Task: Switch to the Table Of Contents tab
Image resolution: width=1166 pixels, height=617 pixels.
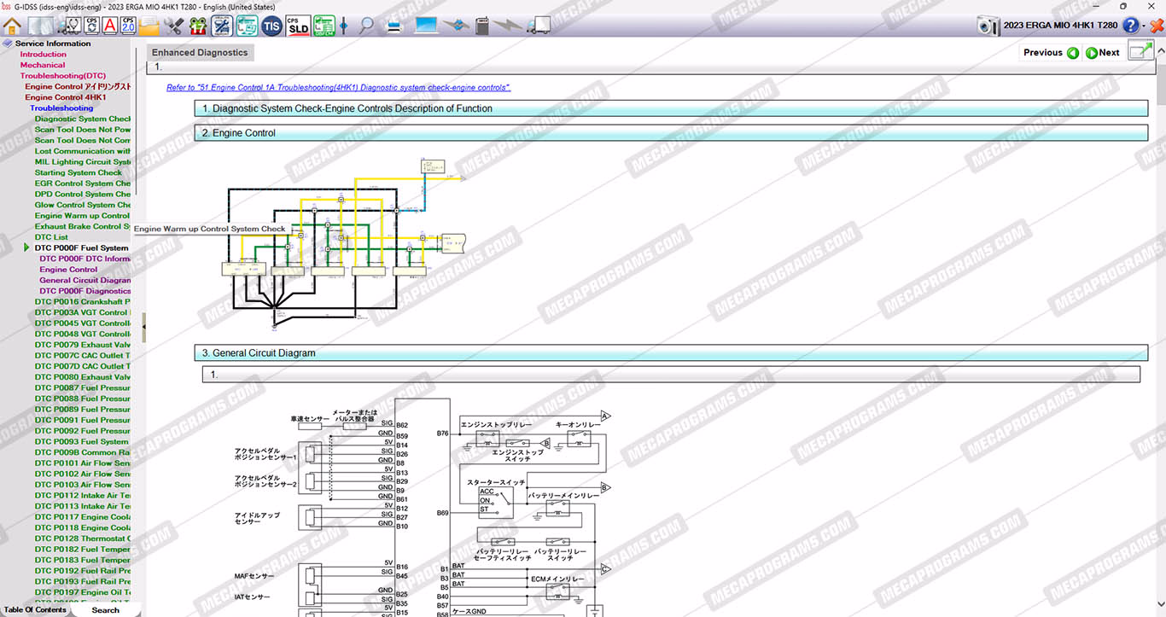Action: 35,610
